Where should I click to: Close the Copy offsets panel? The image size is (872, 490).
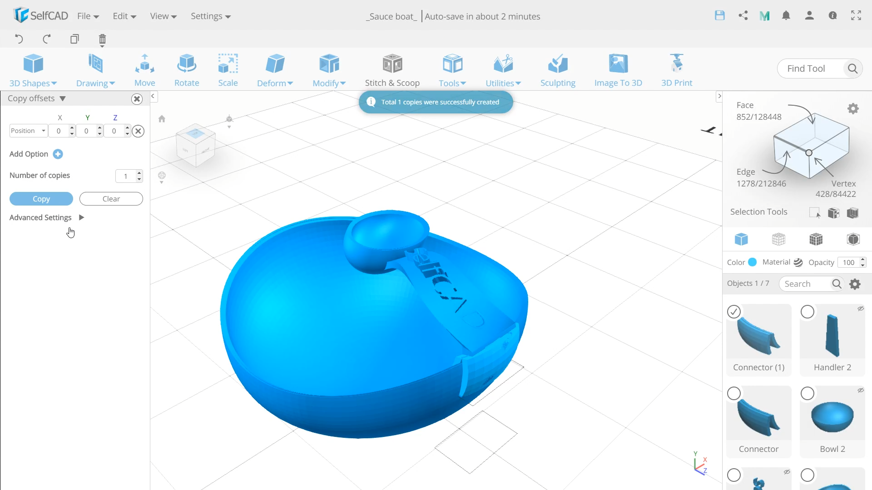click(137, 99)
